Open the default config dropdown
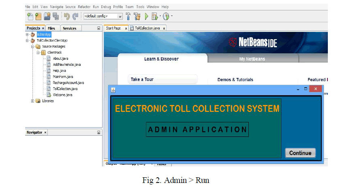This screenshot has width=355, height=191. (x=120, y=17)
